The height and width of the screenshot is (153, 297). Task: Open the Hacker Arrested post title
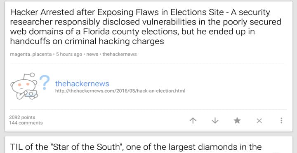point(146,27)
